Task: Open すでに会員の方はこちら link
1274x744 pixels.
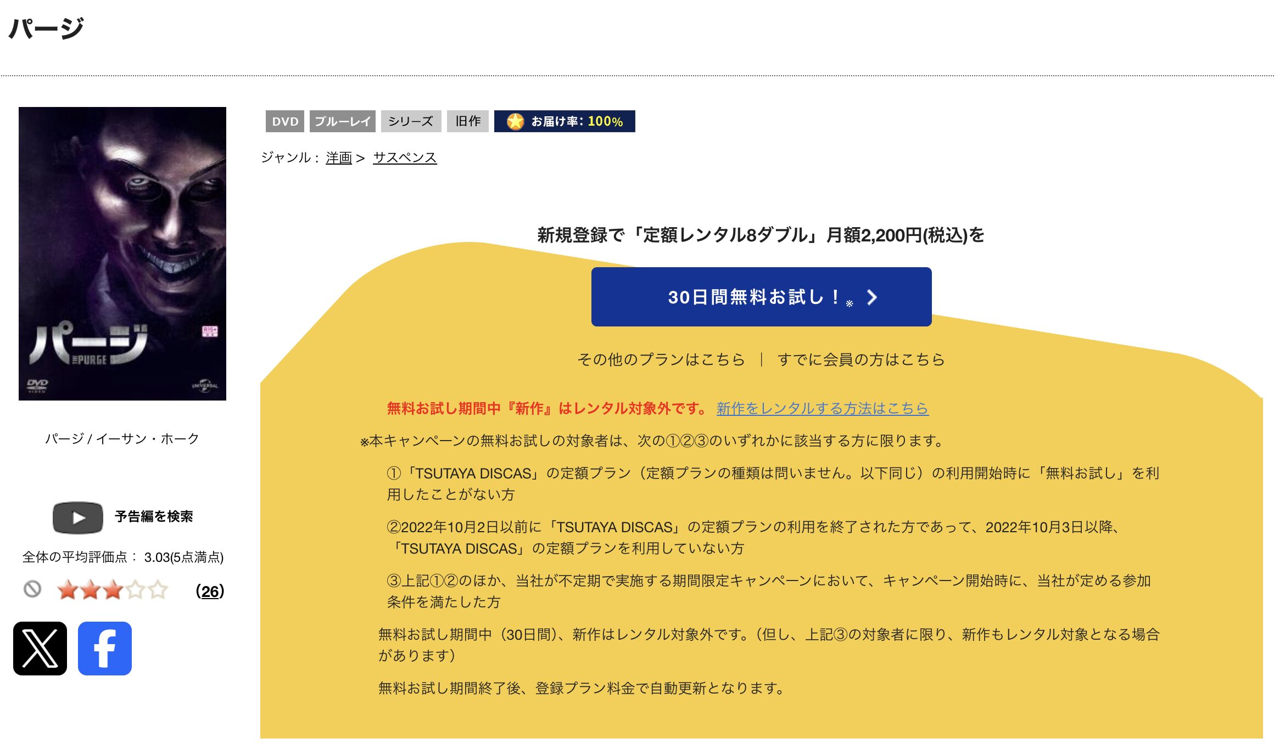Action: [x=861, y=359]
